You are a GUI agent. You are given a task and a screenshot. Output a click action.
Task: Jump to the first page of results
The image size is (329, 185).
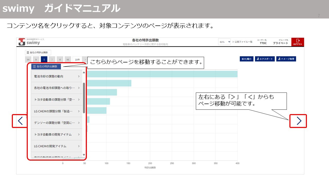click(28, 60)
